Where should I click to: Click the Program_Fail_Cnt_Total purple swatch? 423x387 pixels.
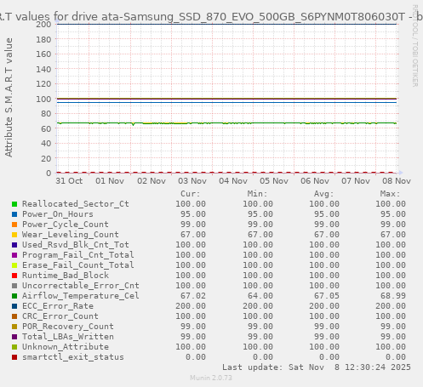click(x=14, y=255)
